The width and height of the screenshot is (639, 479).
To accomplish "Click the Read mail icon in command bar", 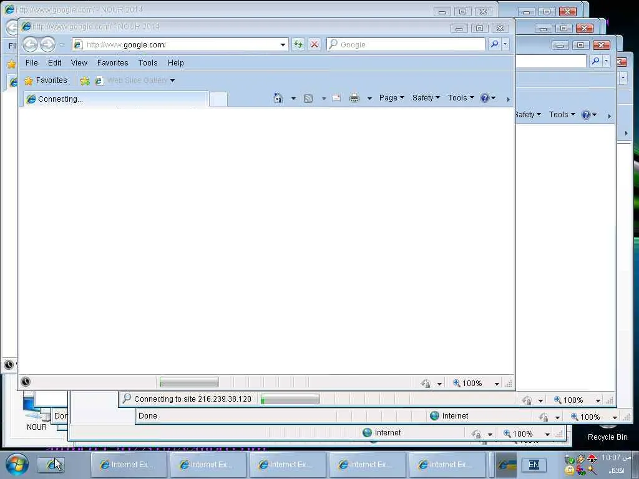I will click(336, 98).
